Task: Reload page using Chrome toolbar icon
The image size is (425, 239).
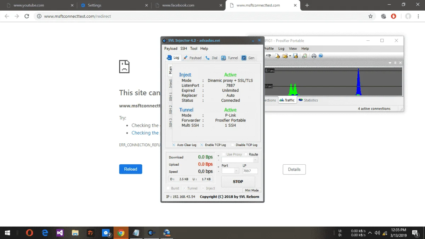Action: coord(27,16)
